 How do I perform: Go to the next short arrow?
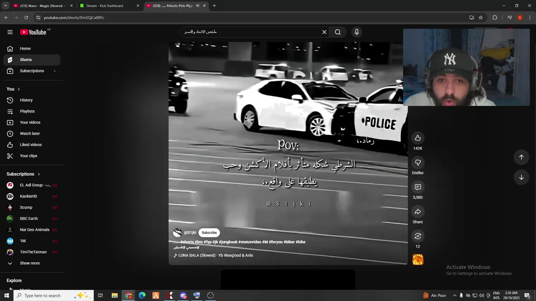[521, 177]
